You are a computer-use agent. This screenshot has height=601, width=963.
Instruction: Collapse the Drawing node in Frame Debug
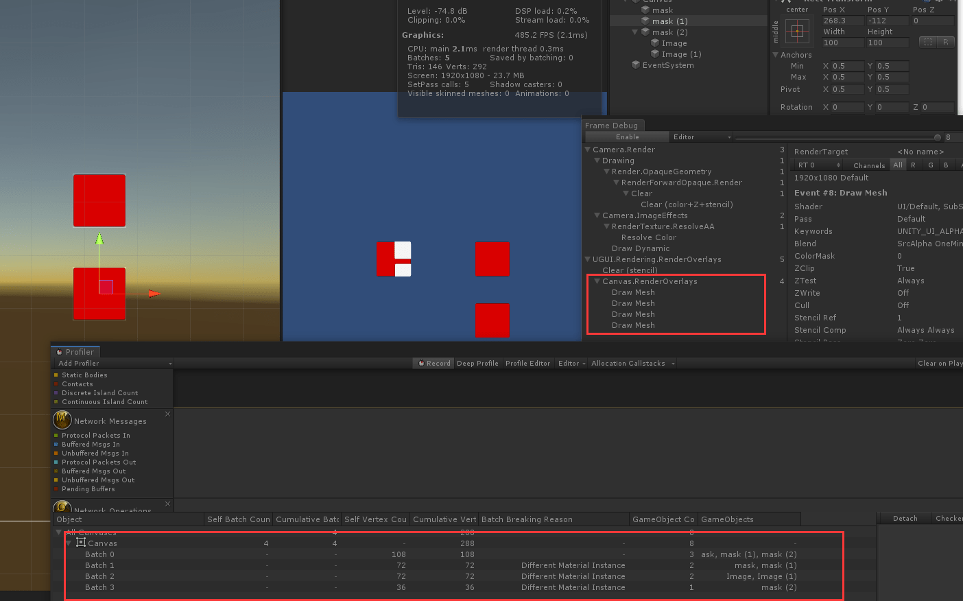point(597,161)
